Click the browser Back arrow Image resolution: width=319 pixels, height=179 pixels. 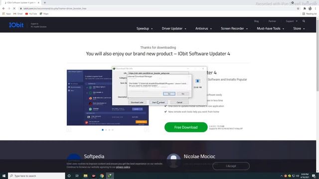tap(3, 8)
